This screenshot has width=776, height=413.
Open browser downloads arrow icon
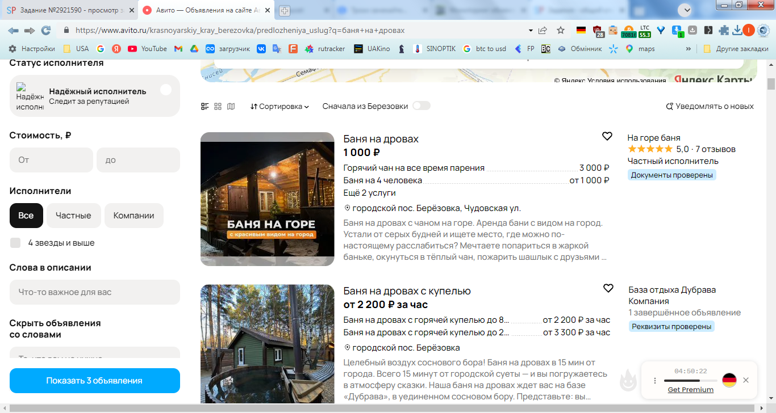pos(737,31)
